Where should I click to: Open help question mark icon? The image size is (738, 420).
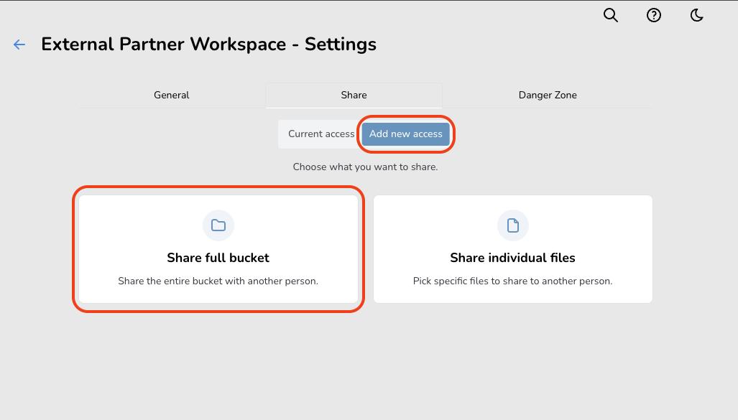click(x=653, y=15)
